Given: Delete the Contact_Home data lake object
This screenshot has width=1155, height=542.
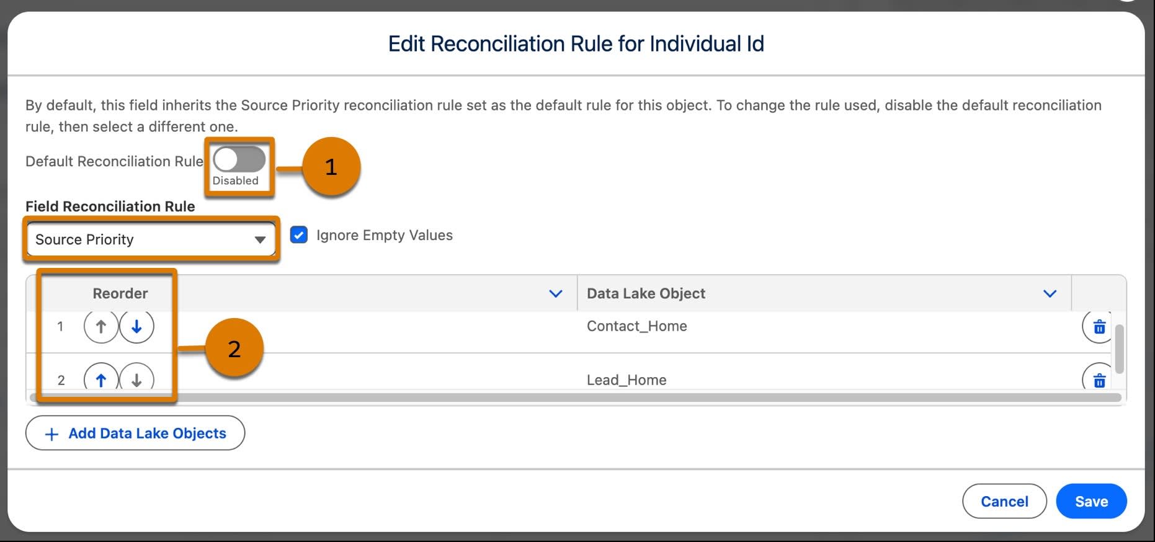Looking at the screenshot, I should point(1099,326).
